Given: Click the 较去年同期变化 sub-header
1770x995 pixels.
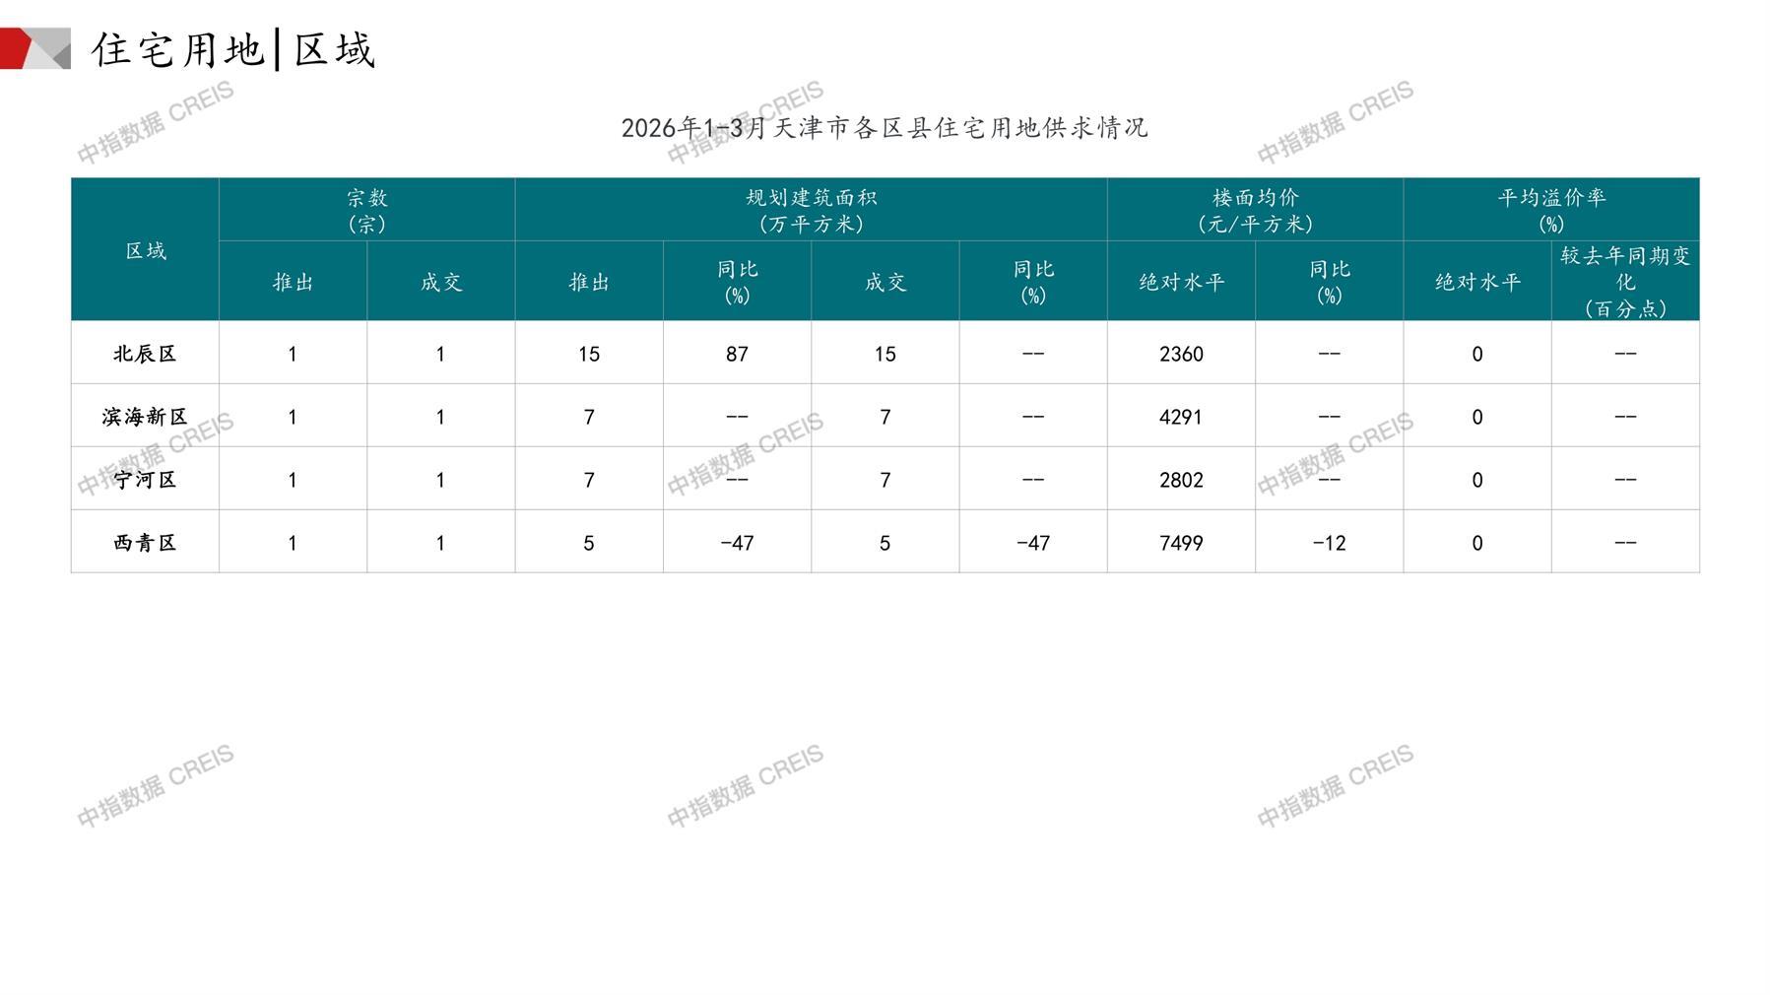Looking at the screenshot, I should pyautogui.click(x=1624, y=282).
